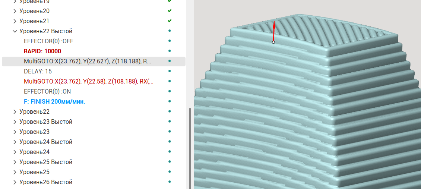Click the red tool axis arrow on model
The width and height of the screenshot is (421, 189).
274,32
